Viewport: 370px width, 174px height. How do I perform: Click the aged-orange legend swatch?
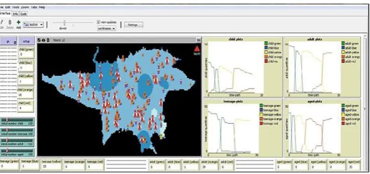tap(343, 119)
